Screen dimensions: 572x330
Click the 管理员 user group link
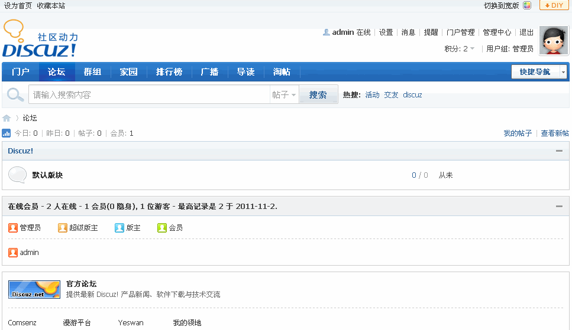pyautogui.click(x=523, y=49)
